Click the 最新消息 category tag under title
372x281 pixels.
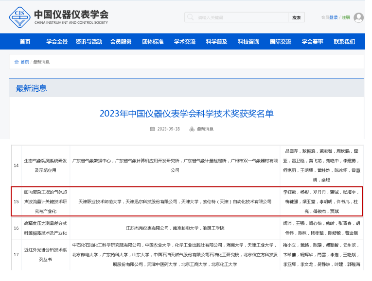pos(205,129)
